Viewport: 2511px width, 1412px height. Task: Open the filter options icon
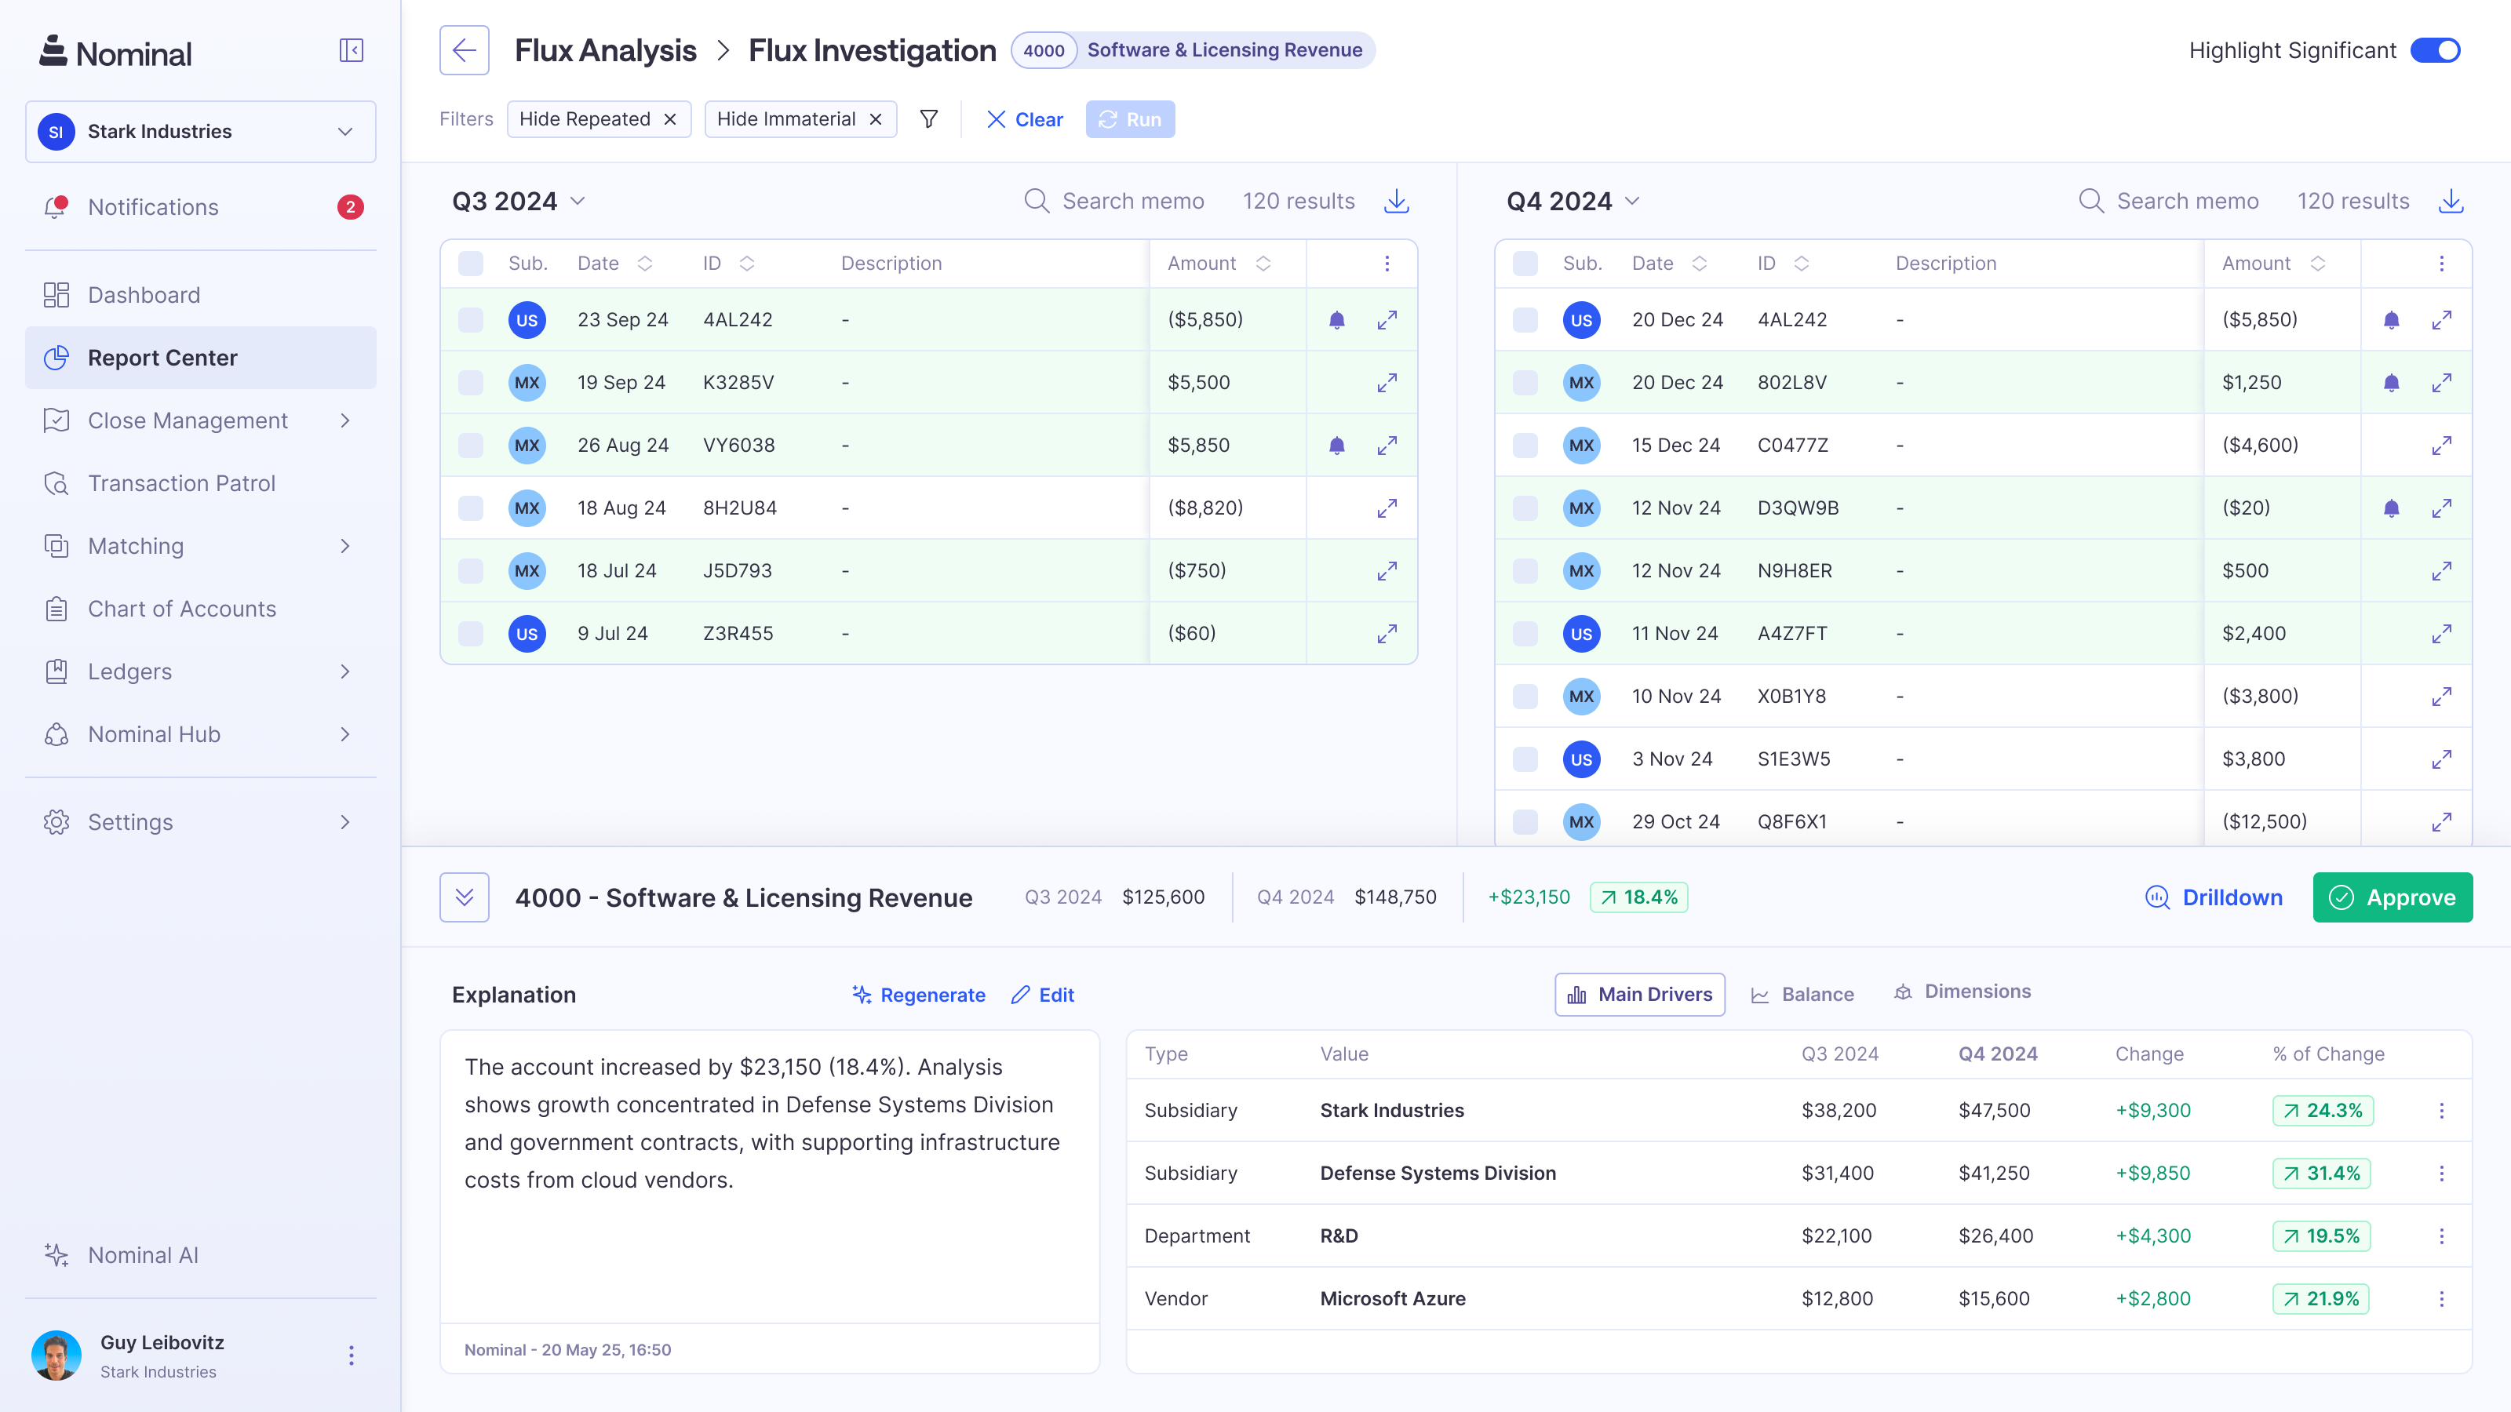click(x=928, y=119)
